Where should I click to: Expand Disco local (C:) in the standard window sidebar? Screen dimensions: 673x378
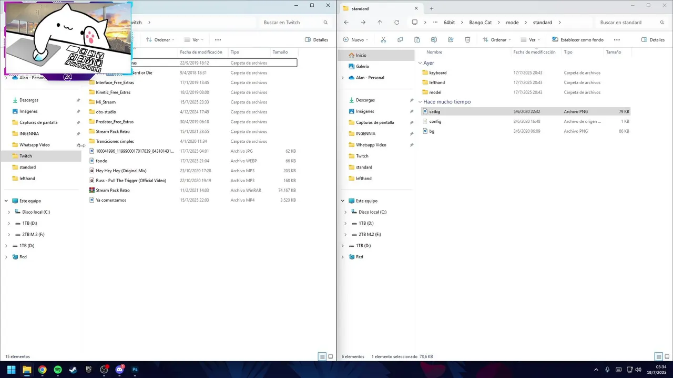point(345,212)
